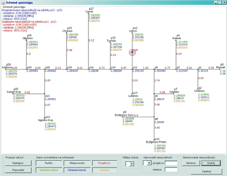Click the Java icon in title bar
227x176 pixels.
[3, 2]
